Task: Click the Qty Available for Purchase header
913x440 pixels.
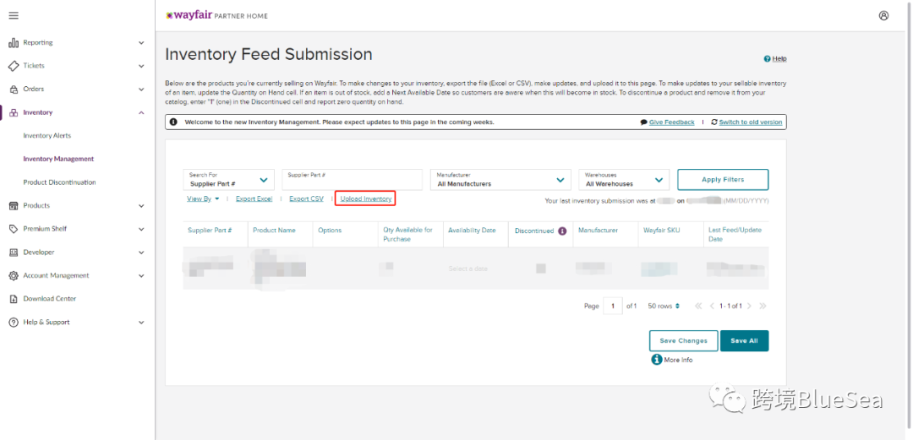Action: tap(407, 235)
